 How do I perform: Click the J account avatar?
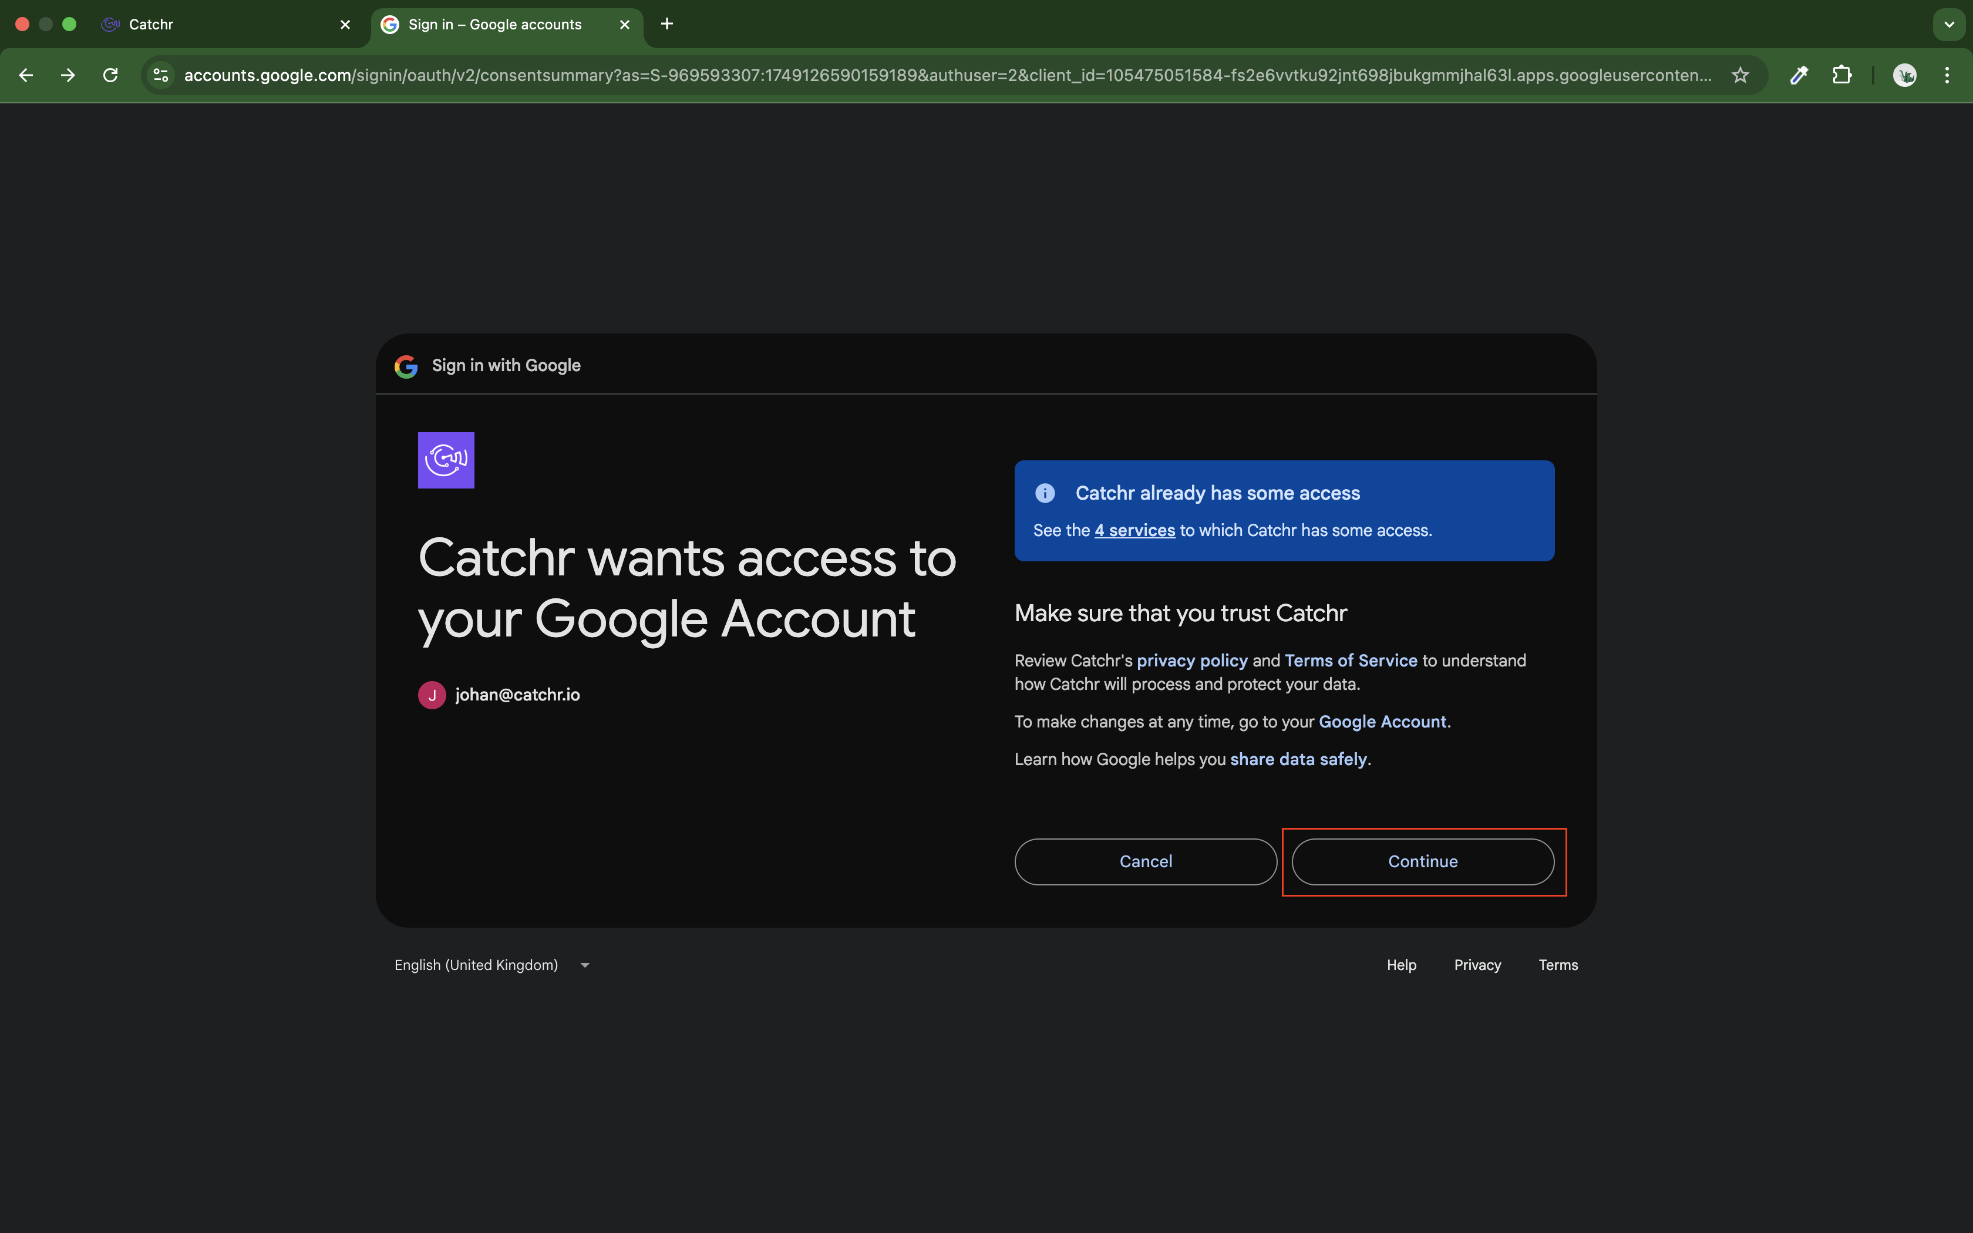coord(432,695)
